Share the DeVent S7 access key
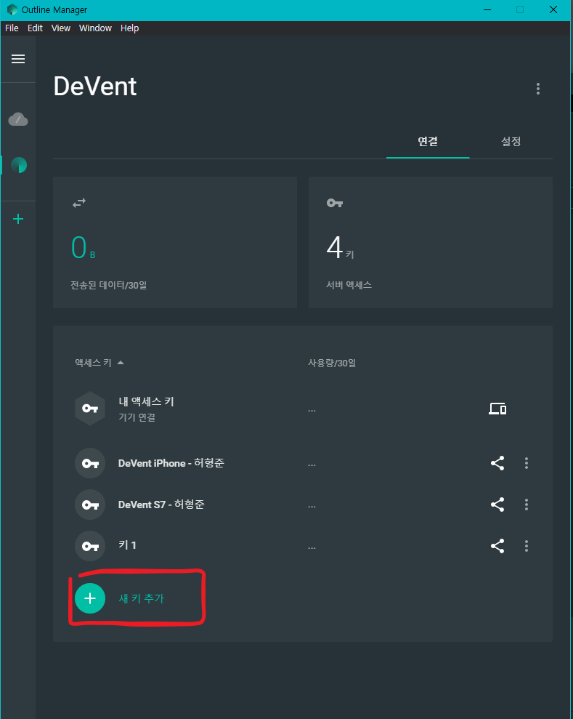Viewport: 573px width, 719px height. pos(497,505)
